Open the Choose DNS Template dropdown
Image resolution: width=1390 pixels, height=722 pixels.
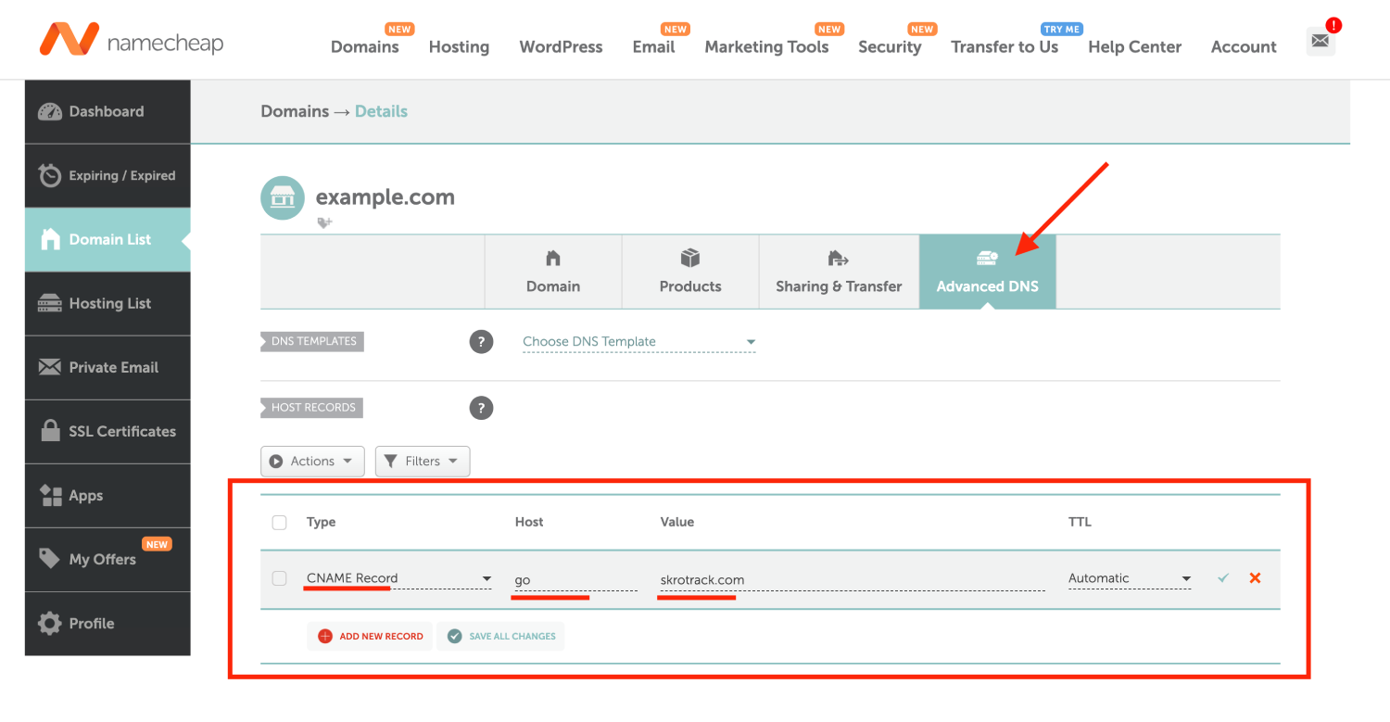click(x=639, y=342)
